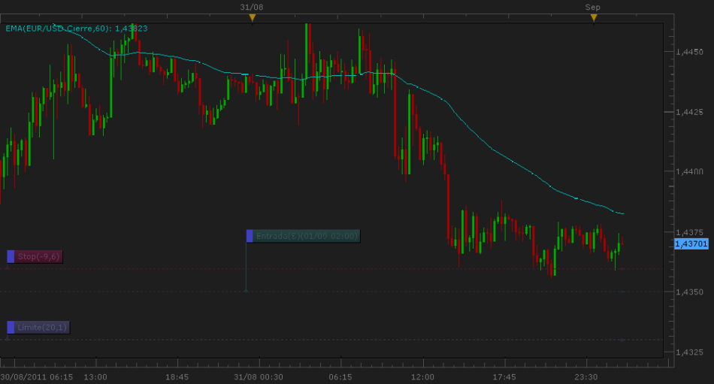714x384 pixels.
Task: Select the Stop(-9,6) order label
Action: point(39,257)
